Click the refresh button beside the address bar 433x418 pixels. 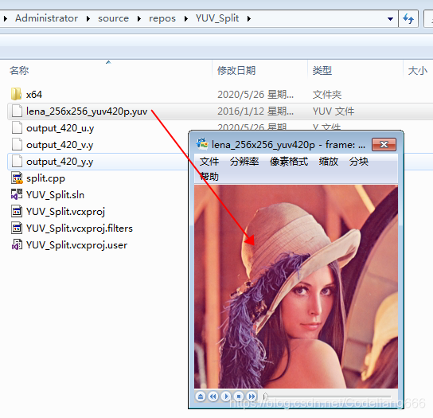coord(408,19)
